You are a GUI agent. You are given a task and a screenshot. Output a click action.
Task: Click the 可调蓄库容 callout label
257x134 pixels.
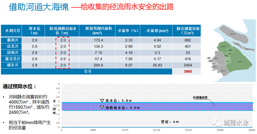[200, 98]
